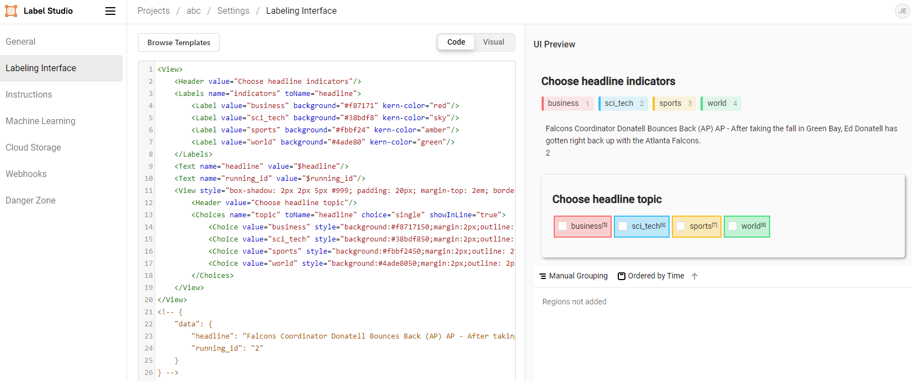Click code line with Choices name topic
This screenshot has height=381, width=912.
(348, 215)
